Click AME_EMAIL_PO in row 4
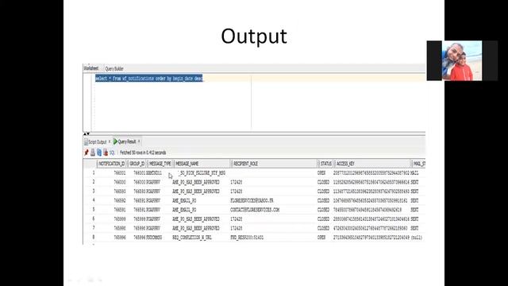 tap(184, 201)
